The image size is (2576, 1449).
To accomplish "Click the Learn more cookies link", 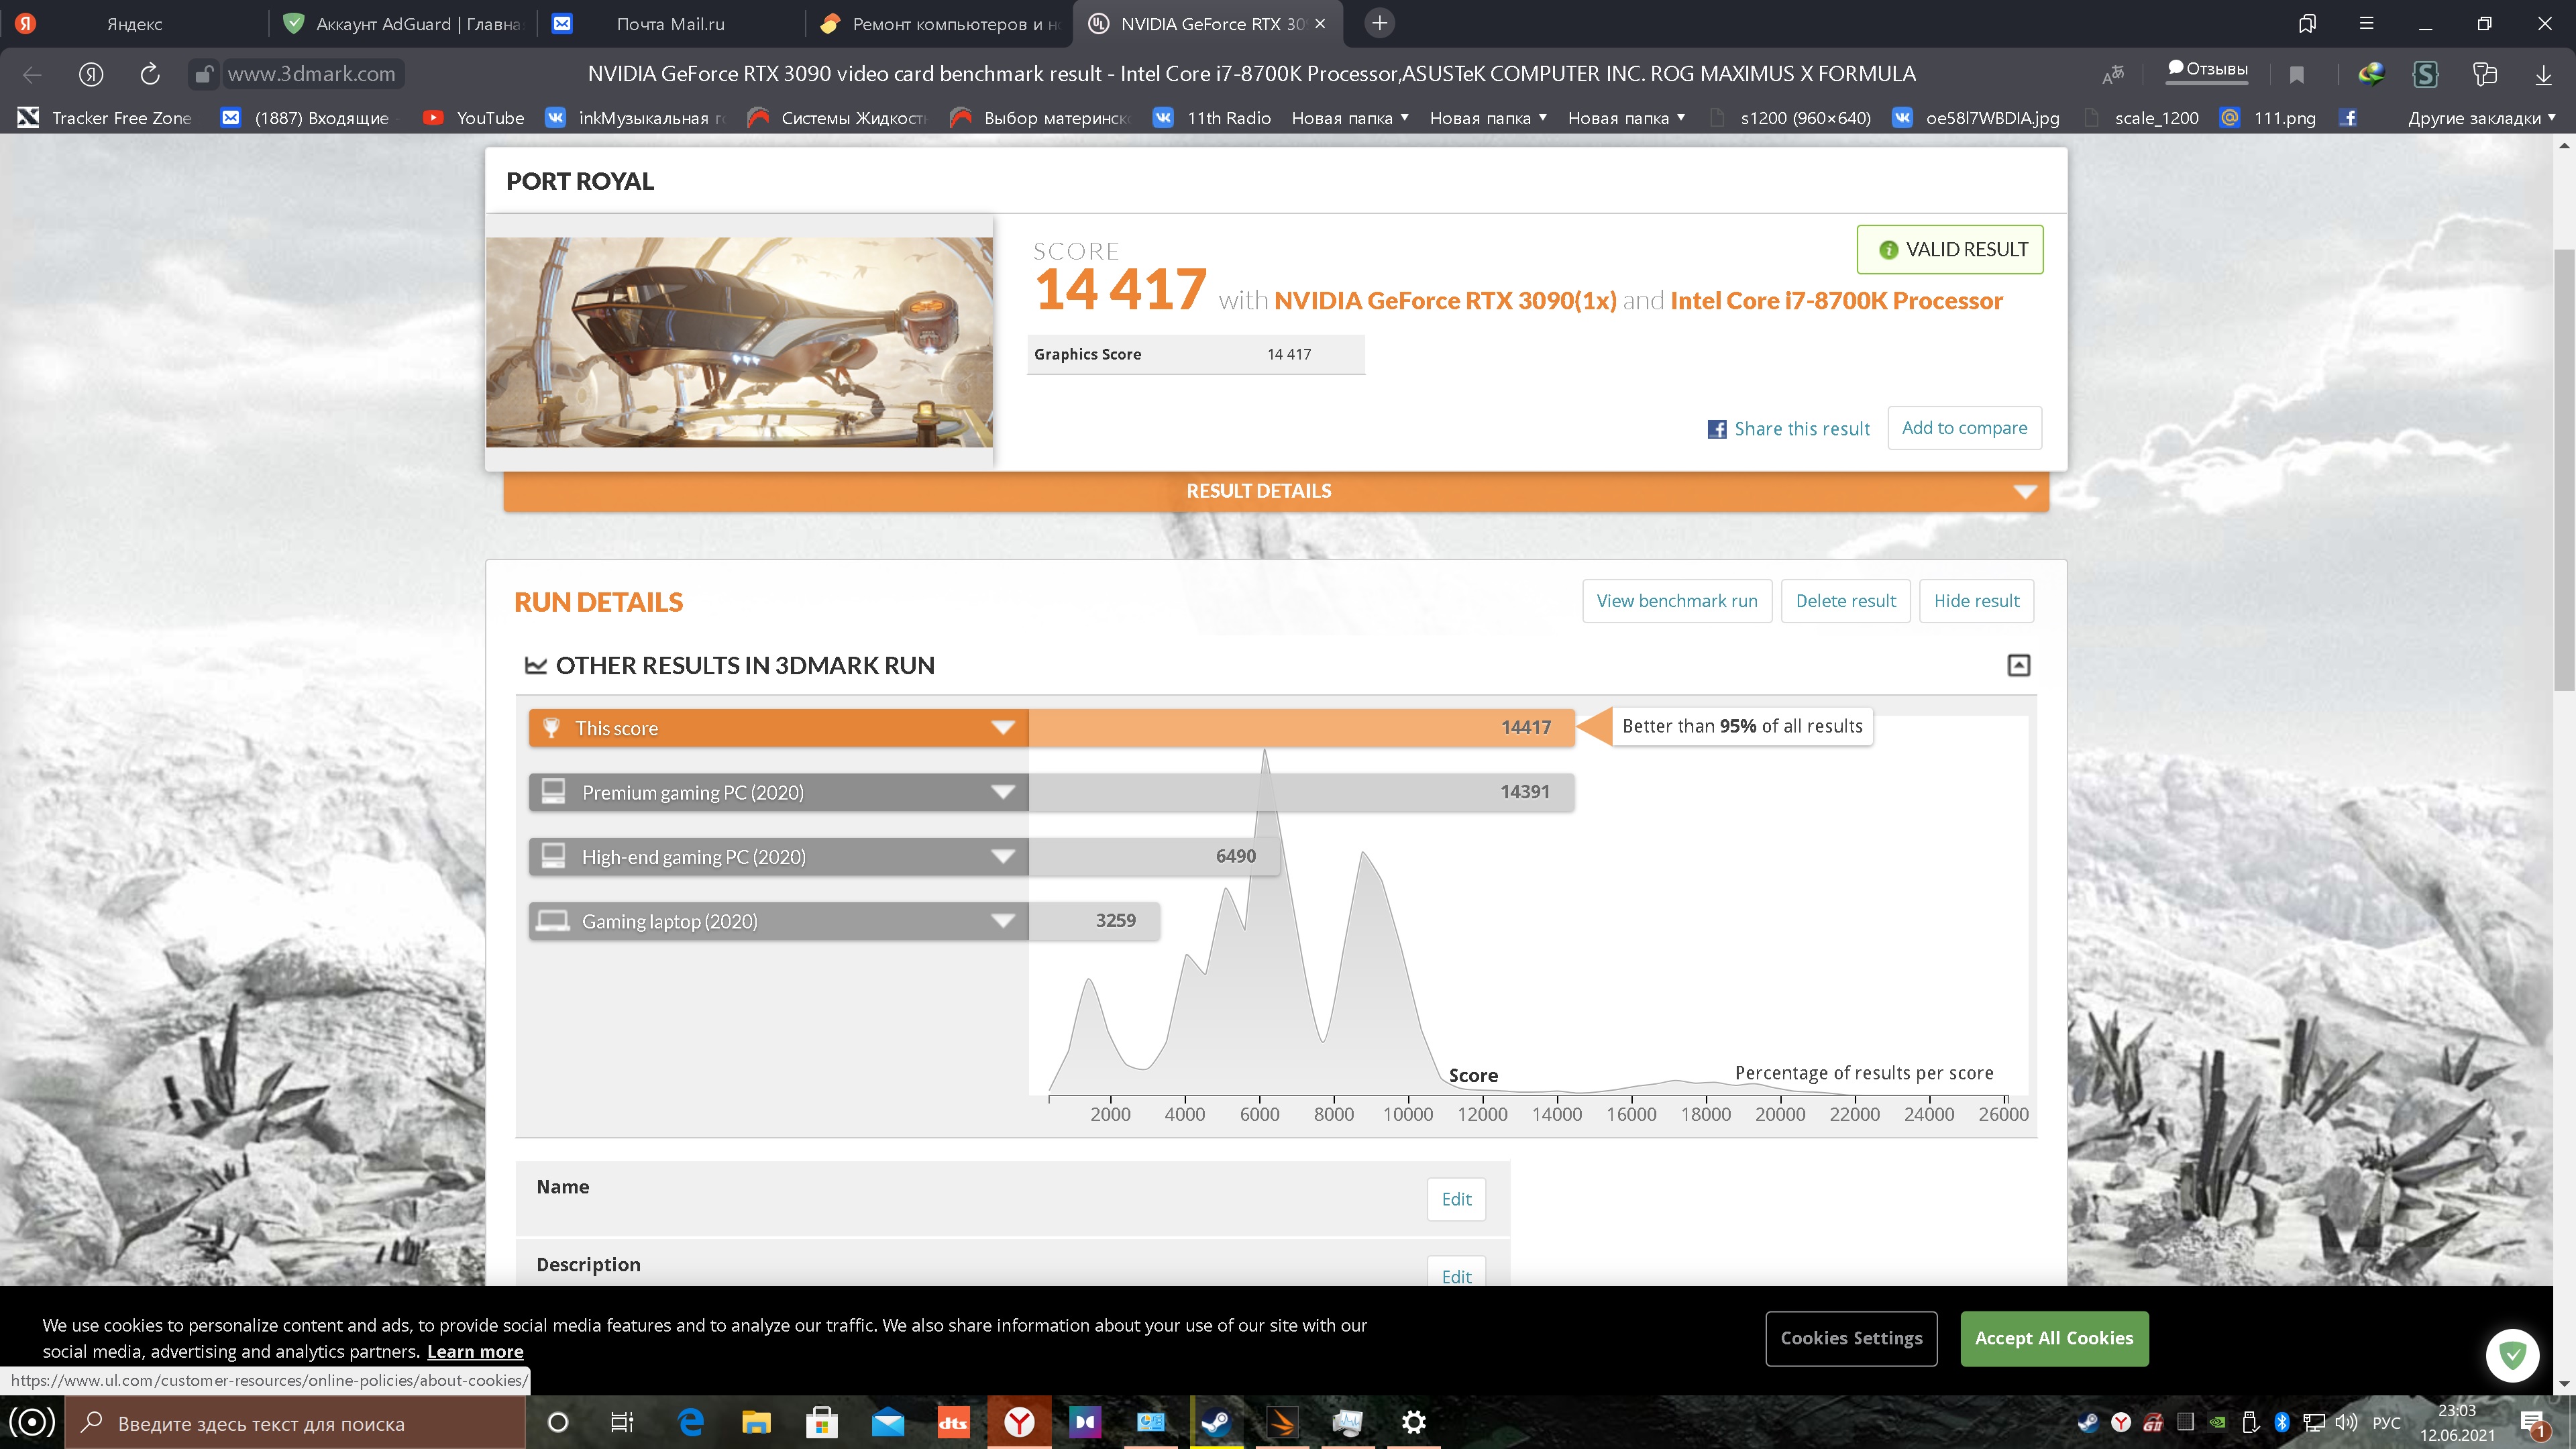I will coord(475,1352).
